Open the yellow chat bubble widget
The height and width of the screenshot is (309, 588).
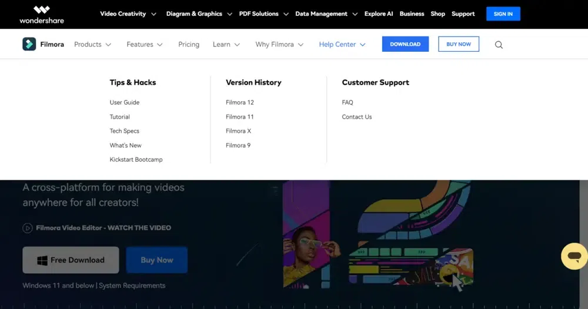coord(574,256)
